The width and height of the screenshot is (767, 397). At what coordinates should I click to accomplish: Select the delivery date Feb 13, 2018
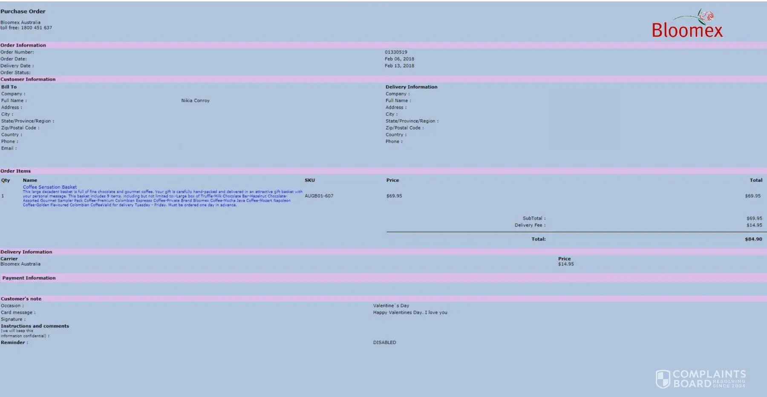click(x=399, y=66)
